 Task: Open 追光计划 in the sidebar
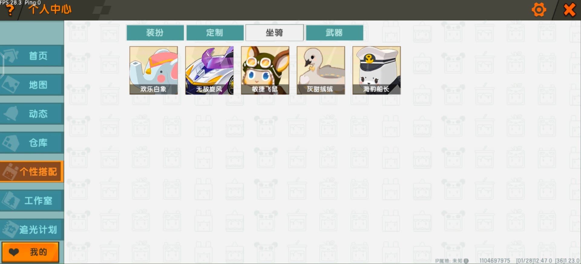point(32,229)
